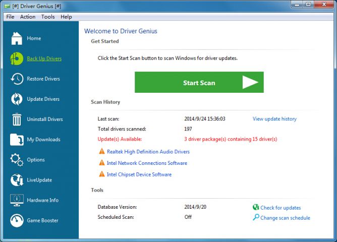Open View update history link
Screen dimensions: 337x242
pos(274,119)
